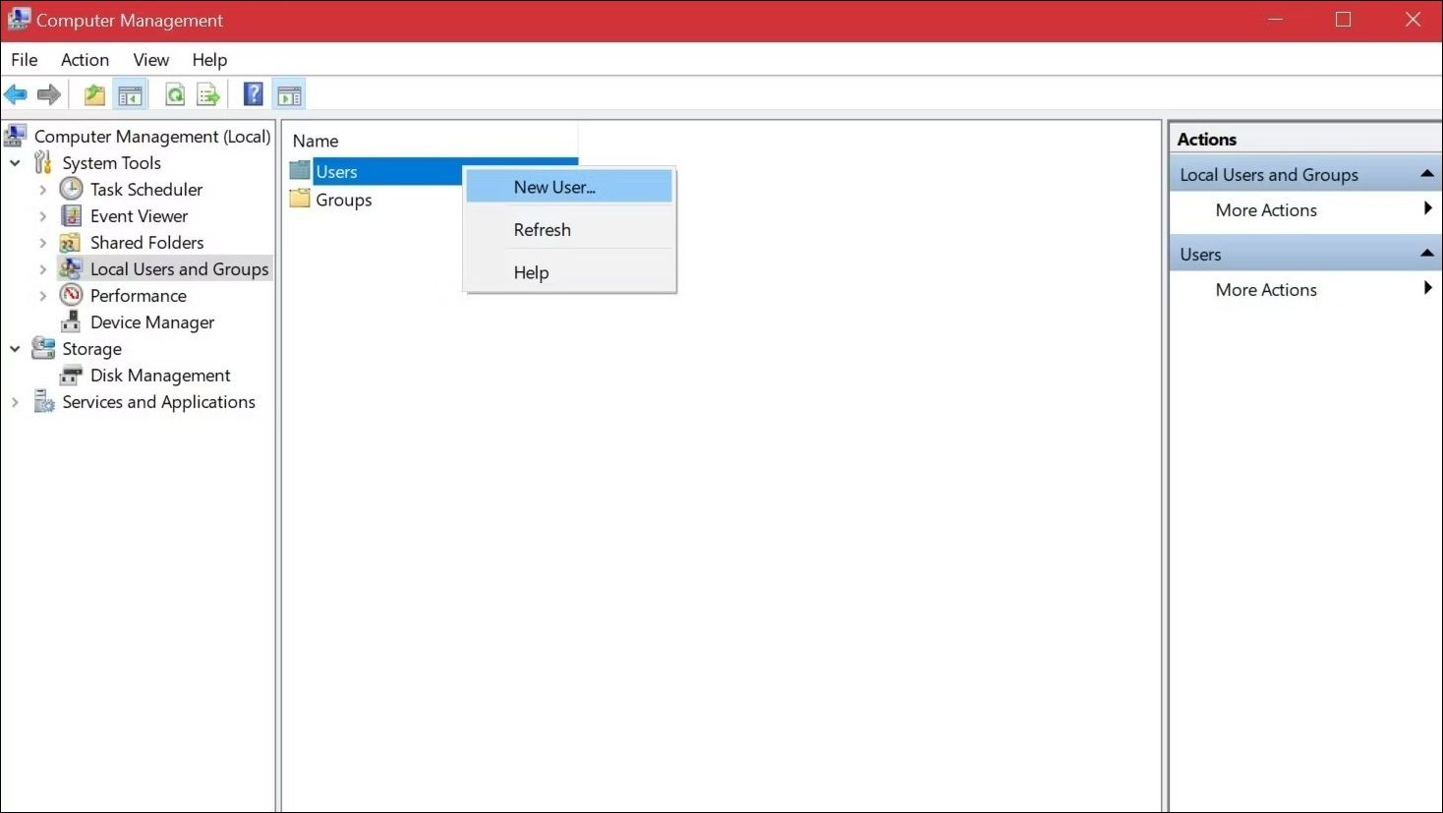Choose Refresh from the context menu
Image resolution: width=1443 pixels, height=813 pixels.
[x=569, y=230]
